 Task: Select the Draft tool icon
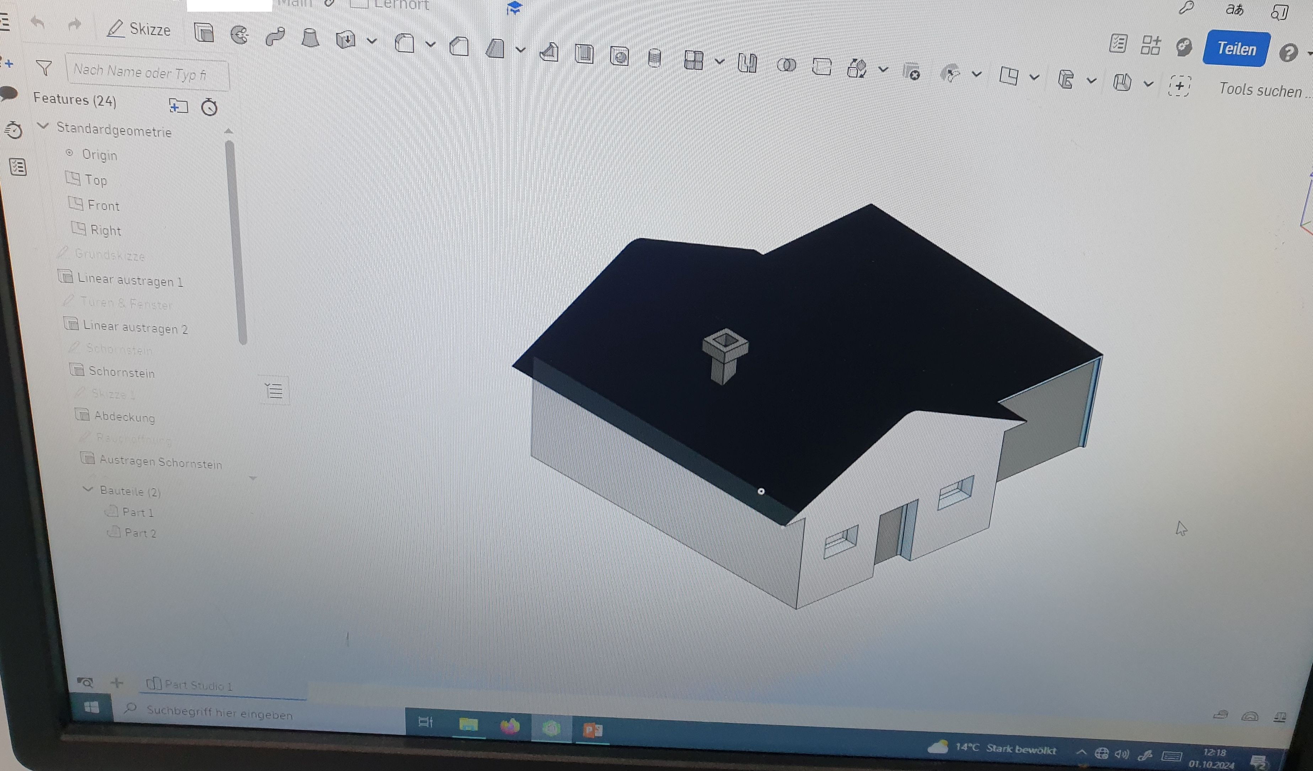click(x=495, y=49)
